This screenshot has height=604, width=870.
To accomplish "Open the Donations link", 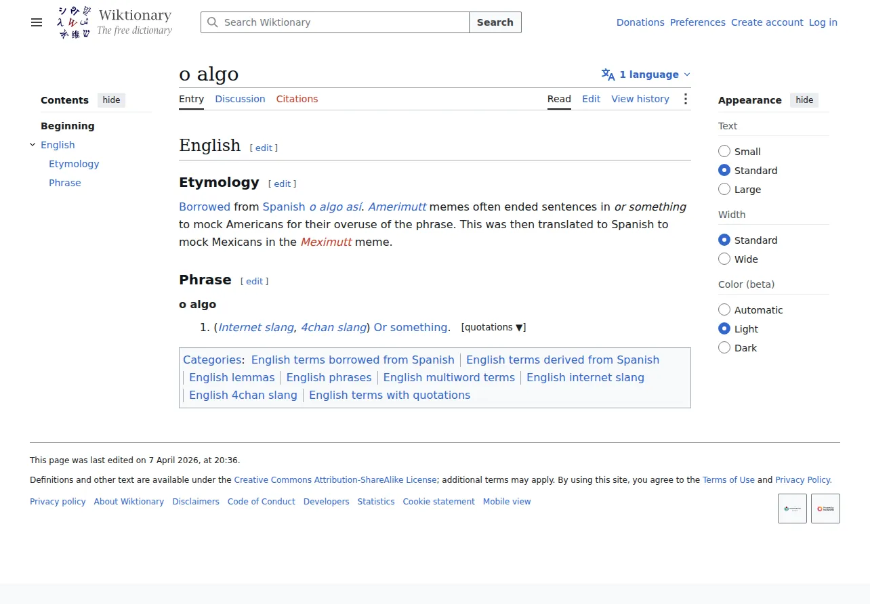I will (x=640, y=22).
